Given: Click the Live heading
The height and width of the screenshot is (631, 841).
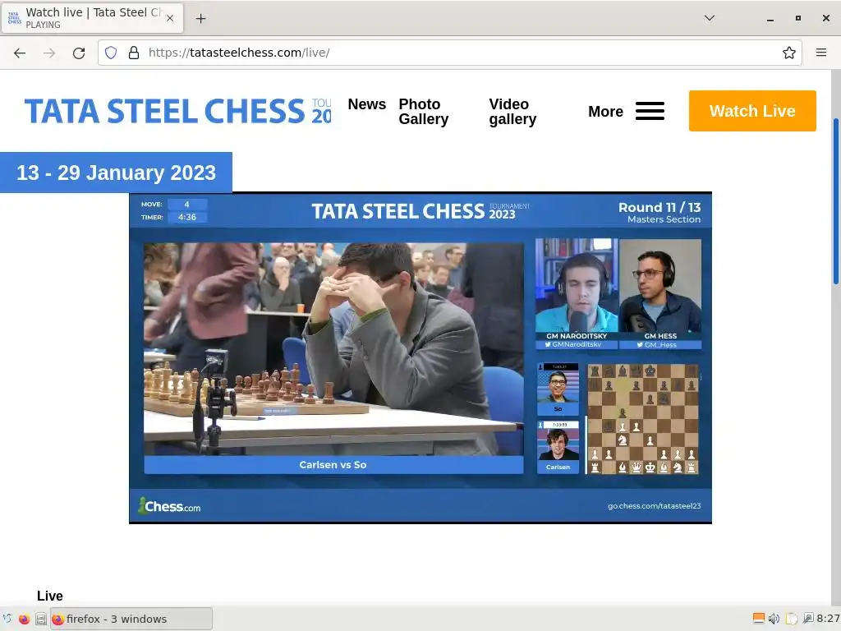Looking at the screenshot, I should coord(50,596).
